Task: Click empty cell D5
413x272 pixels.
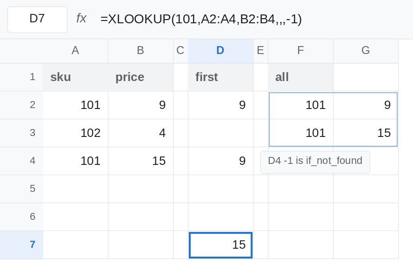Action: click(220, 189)
